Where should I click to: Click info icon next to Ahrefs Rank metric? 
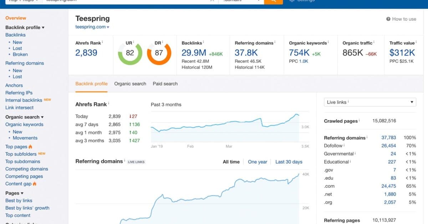tap(102, 42)
